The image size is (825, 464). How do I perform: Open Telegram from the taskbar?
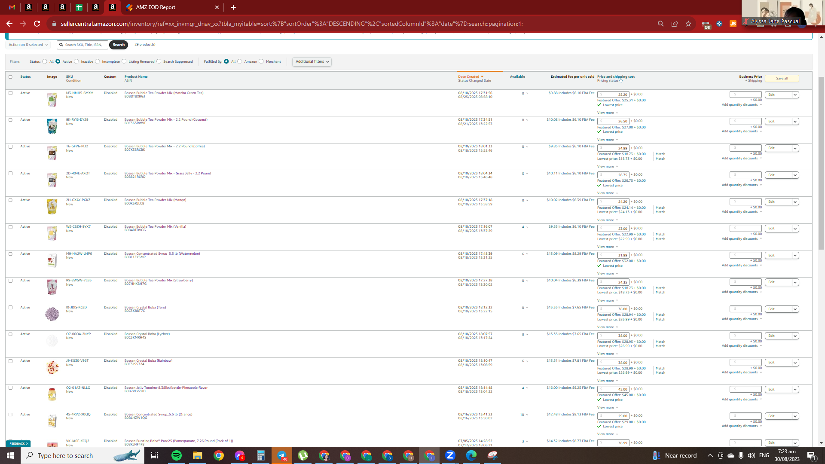click(282, 455)
